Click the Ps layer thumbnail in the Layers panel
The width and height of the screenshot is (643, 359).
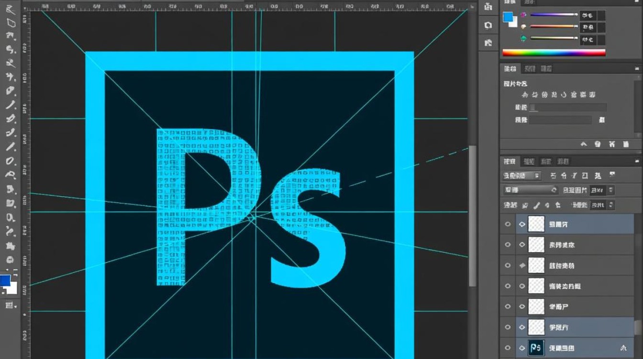536,348
